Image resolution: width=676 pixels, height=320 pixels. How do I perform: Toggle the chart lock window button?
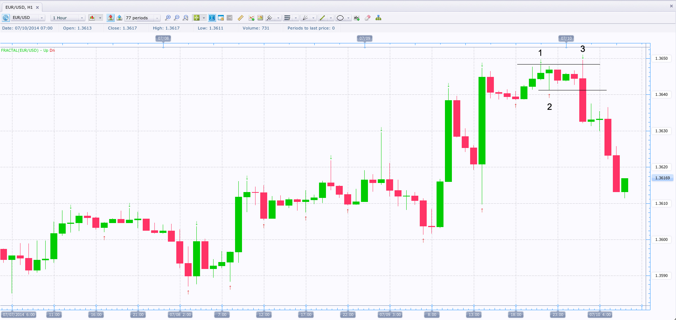(x=221, y=18)
